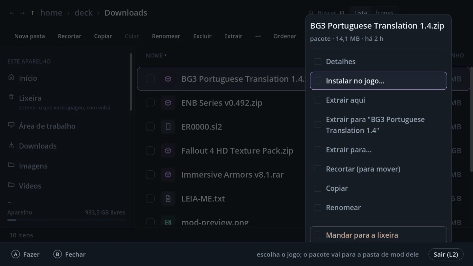Open the more actions ellipsis in the toolbar

click(258, 36)
